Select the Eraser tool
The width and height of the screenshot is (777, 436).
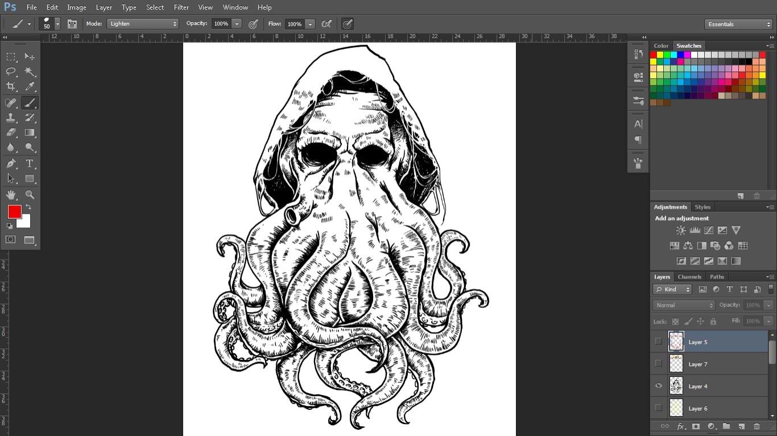coord(11,132)
